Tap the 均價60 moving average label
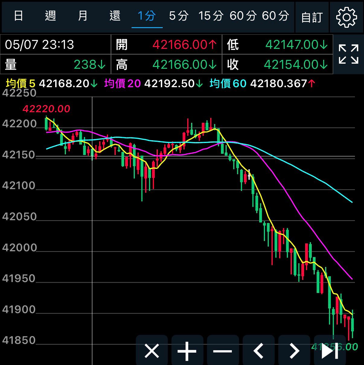Viewport: 364px width, 365px height. point(228,84)
